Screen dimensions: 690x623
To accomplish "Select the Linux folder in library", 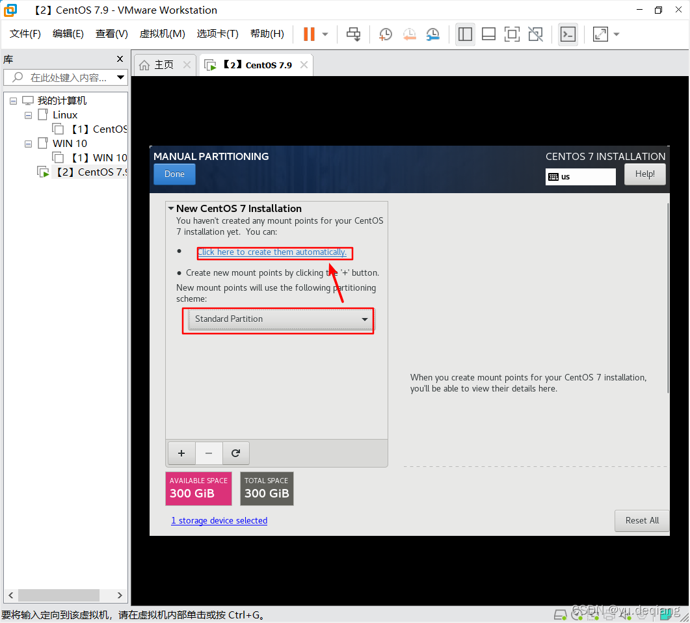I will (64, 115).
